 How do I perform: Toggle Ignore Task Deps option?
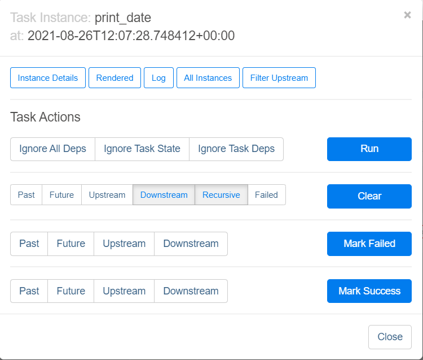(x=236, y=149)
